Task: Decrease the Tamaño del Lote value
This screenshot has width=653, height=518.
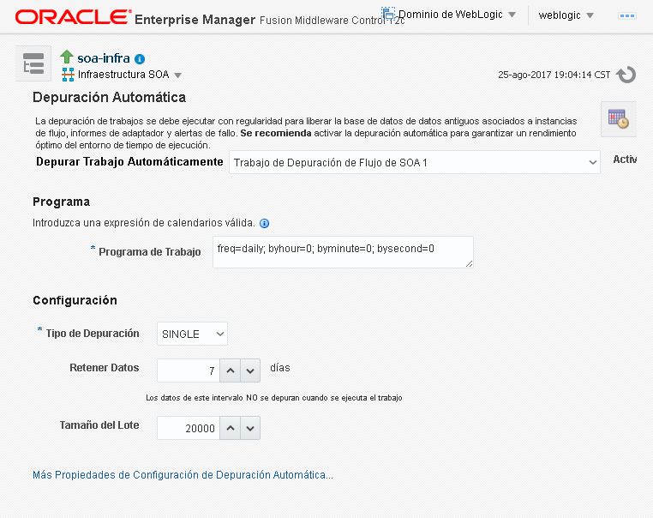Action: (x=250, y=428)
